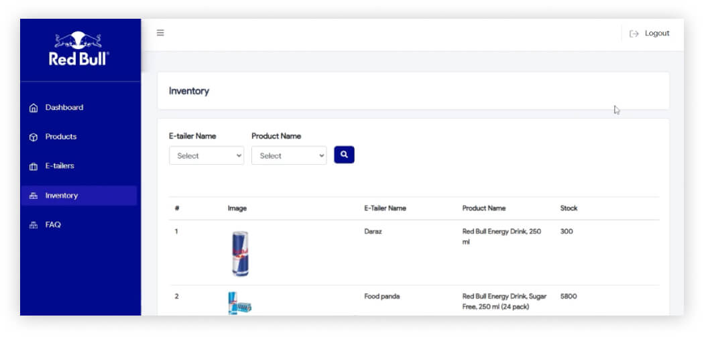Click 'Red Bull Energy Drink, 250 ml' cell
This screenshot has width=704, height=337.
coord(502,237)
